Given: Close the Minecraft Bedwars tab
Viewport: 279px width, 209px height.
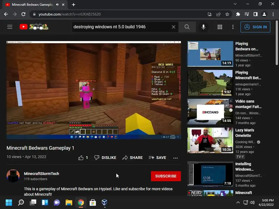Looking at the screenshot, I should tap(63, 5).
